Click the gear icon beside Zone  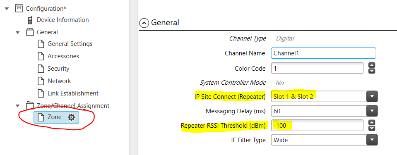click(x=71, y=117)
